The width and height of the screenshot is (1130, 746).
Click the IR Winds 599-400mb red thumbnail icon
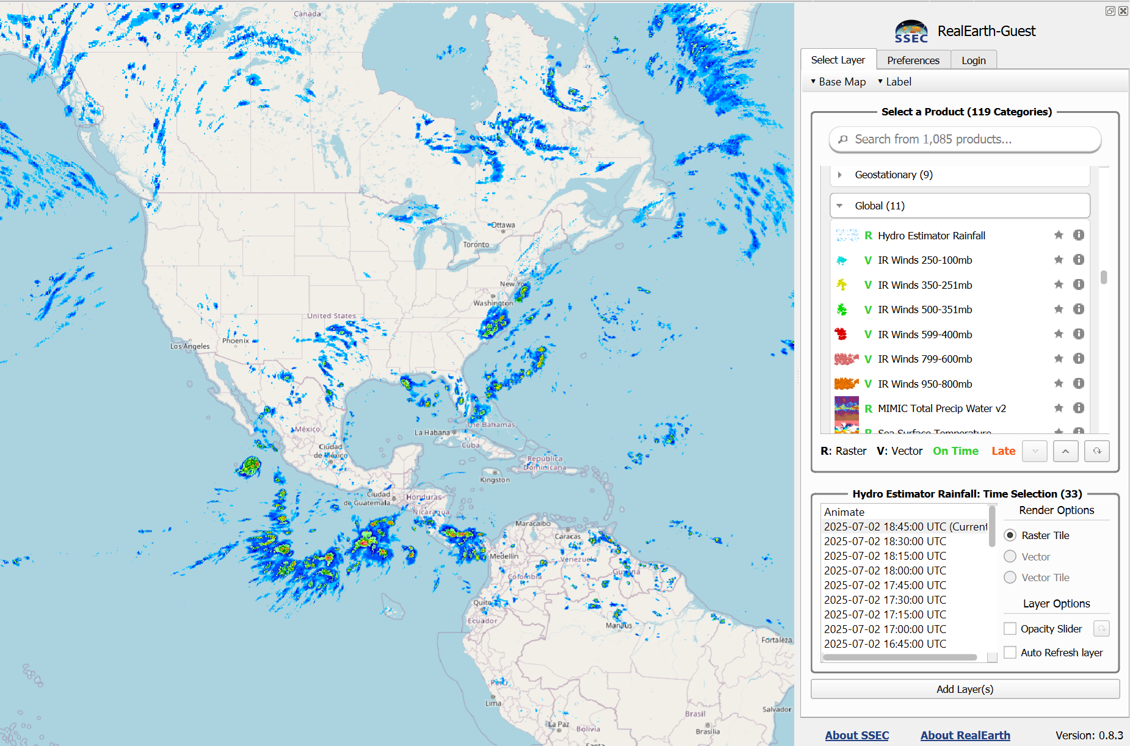coord(841,334)
